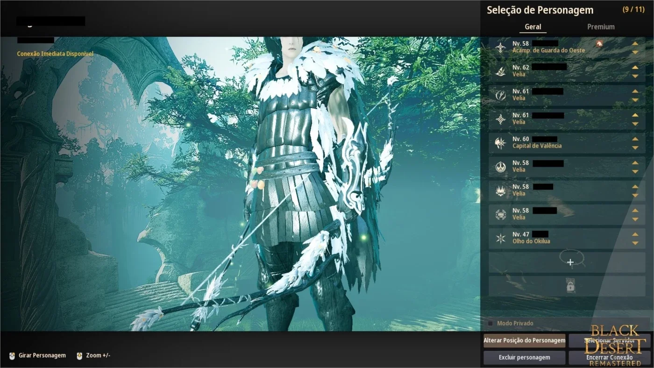This screenshot has width=654, height=368.
Task: Move the level 62 character up one slot
Action: click(x=635, y=68)
